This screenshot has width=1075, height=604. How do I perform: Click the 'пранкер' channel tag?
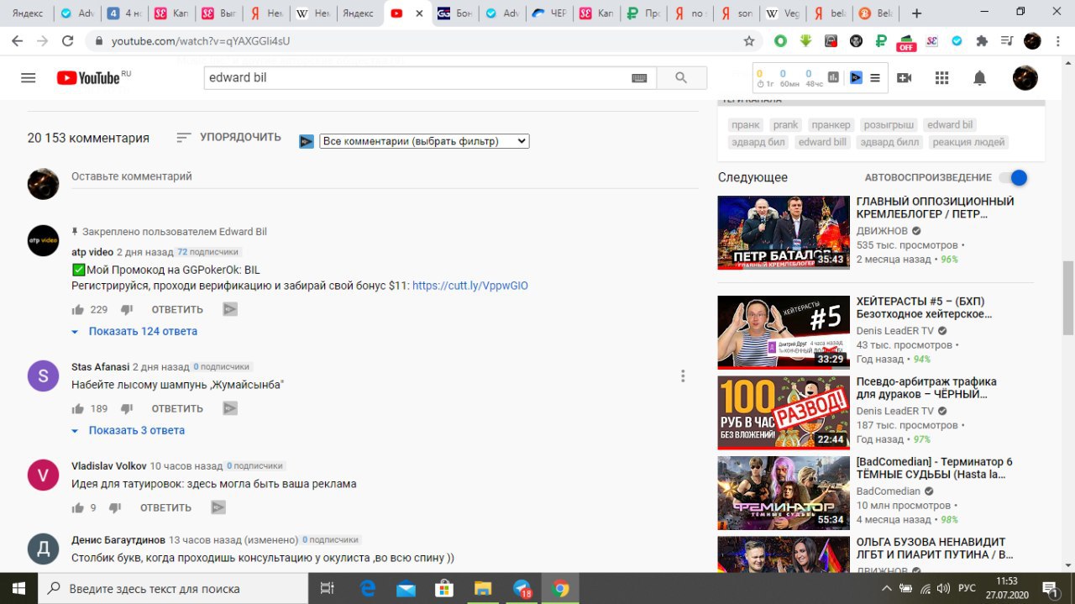coord(831,124)
